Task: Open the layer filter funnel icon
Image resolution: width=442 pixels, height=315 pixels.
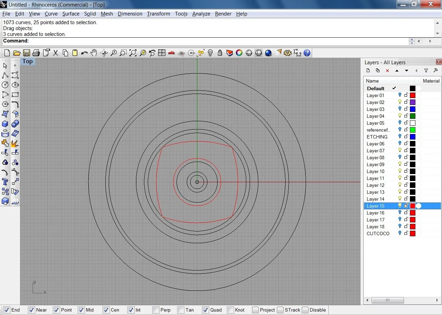Action: pyautogui.click(x=426, y=70)
